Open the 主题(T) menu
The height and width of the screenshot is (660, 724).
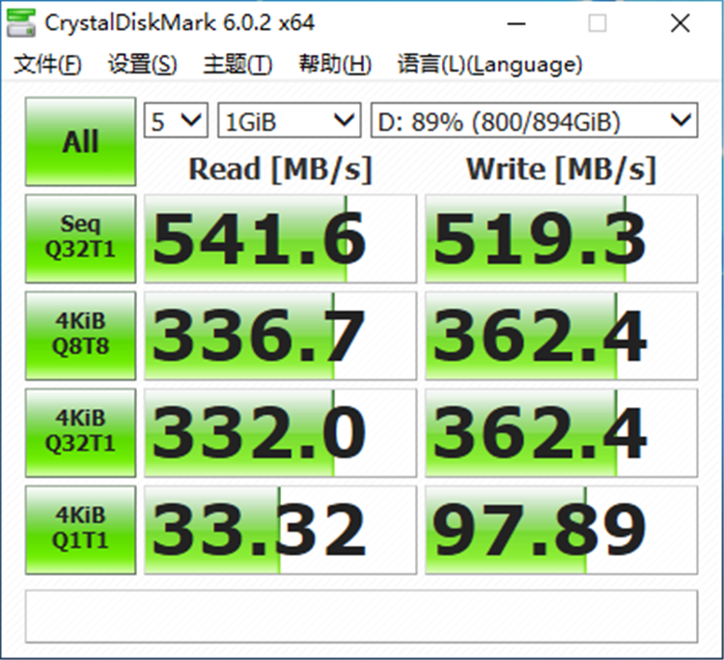tap(237, 64)
